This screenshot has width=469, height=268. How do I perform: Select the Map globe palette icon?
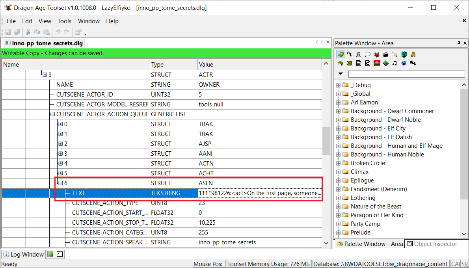pos(404,54)
